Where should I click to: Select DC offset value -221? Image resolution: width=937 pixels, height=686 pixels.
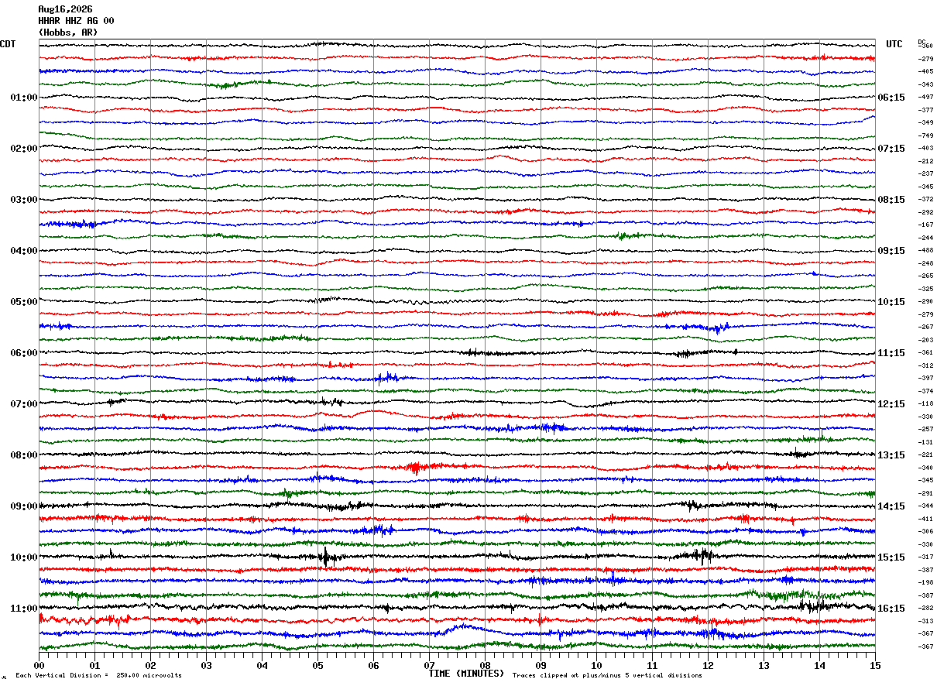[x=925, y=455]
